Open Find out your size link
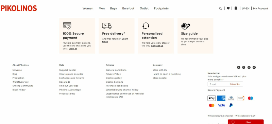The height and width of the screenshot is (124, 272). click(x=69, y=86)
